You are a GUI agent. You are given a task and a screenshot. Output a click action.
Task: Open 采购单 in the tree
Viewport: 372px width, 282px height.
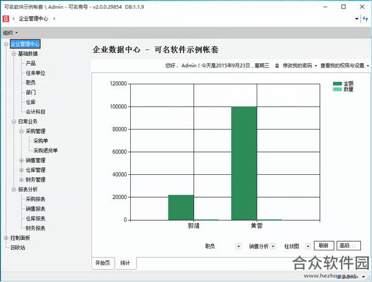pos(41,141)
